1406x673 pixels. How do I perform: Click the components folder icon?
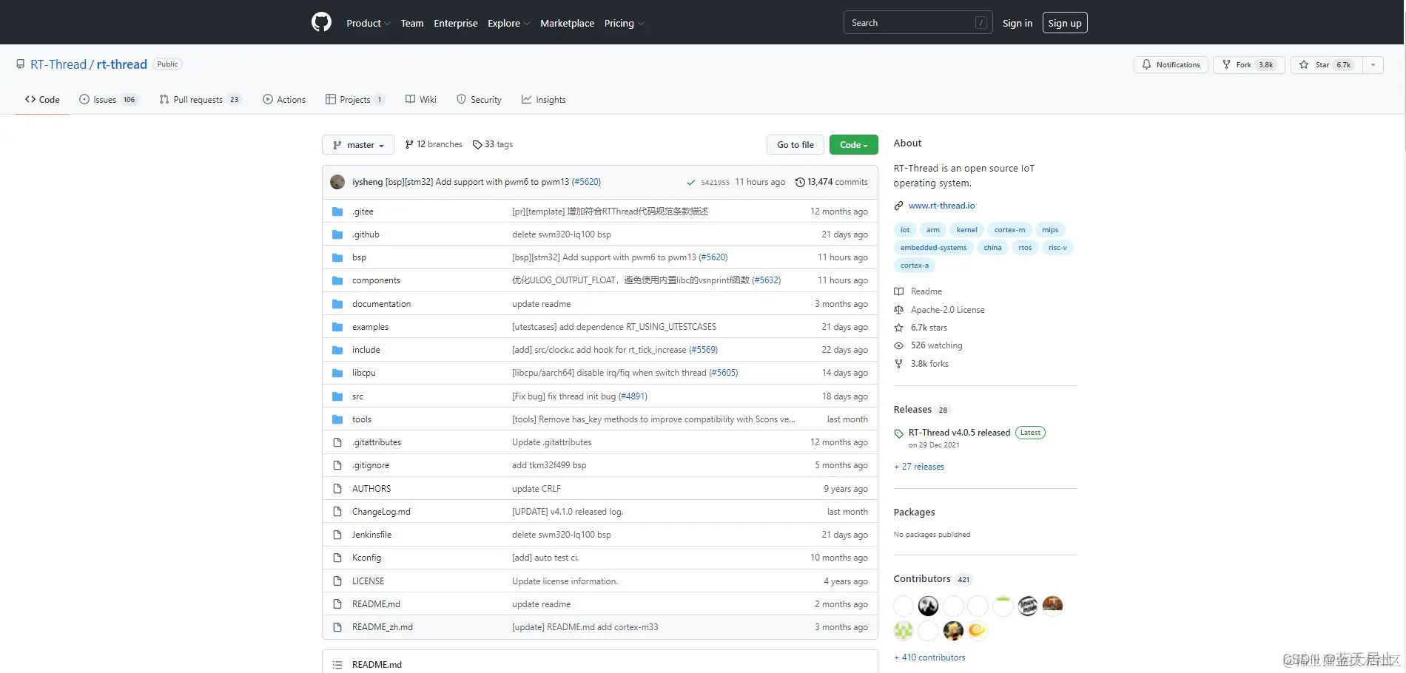point(337,280)
